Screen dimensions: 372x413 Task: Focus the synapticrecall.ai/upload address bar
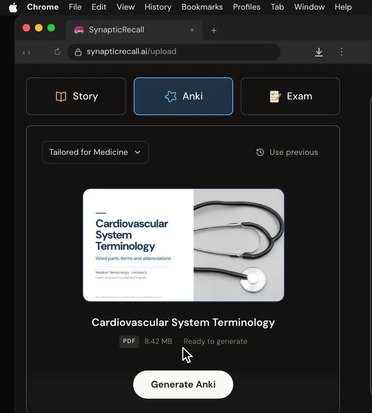(x=174, y=52)
